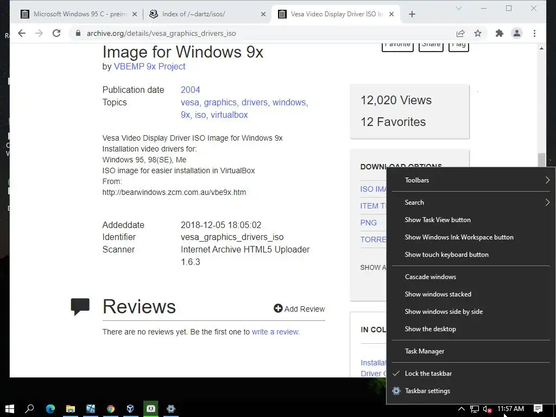Open the Settings gear on the taskbar
556x417 pixels.
click(170, 409)
